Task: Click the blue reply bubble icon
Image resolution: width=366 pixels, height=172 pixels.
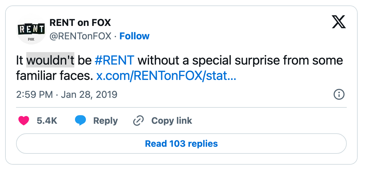Action: 81,121
